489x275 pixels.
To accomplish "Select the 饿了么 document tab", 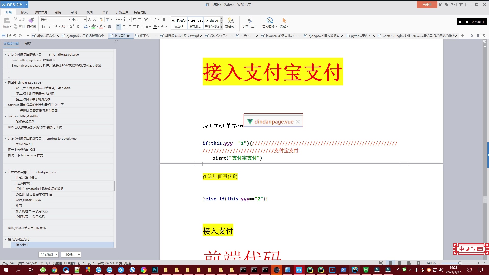I will pos(144,36).
